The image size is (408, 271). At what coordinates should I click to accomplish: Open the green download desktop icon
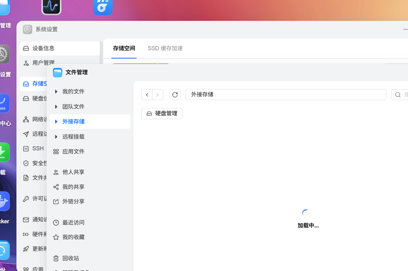[4, 152]
